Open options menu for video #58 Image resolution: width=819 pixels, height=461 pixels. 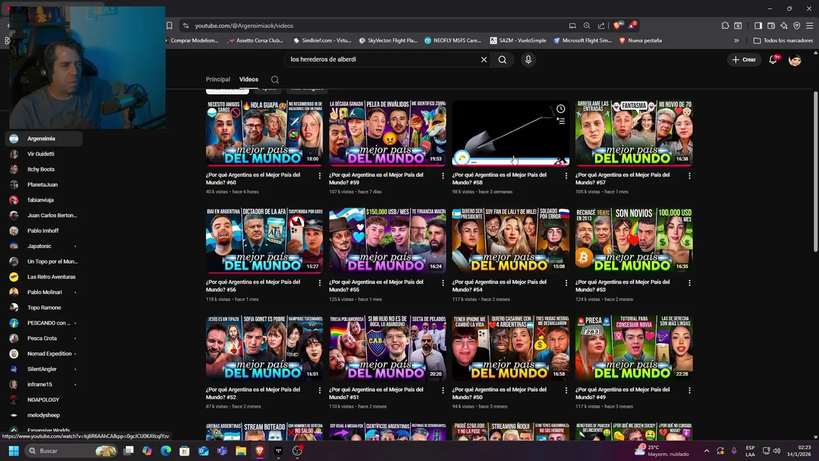[x=566, y=175]
